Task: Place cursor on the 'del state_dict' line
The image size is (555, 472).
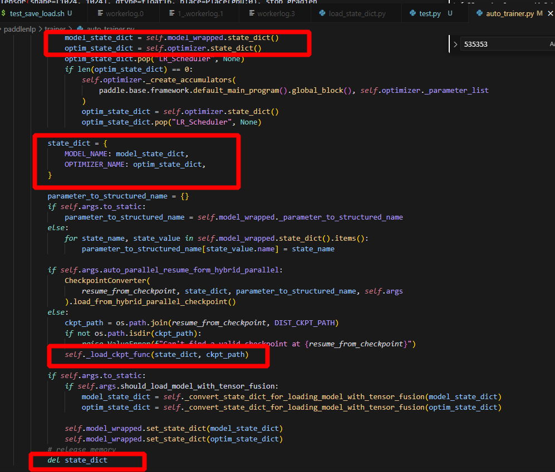Action: [x=86, y=460]
